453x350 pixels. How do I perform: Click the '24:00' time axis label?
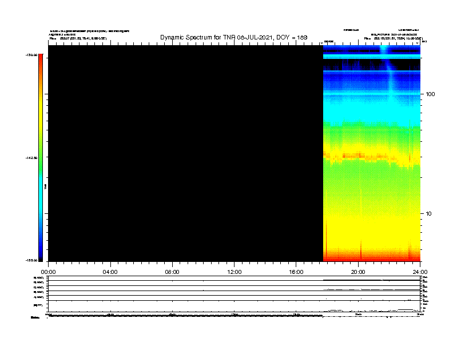click(420, 272)
